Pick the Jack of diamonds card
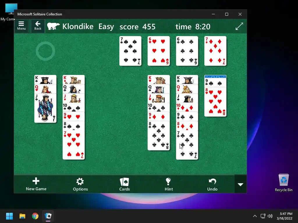This screenshot has width=298, height=223. (74, 98)
